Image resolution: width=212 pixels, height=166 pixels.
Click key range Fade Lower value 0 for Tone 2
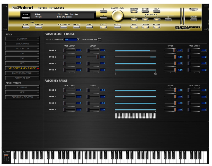[x=79, y=97]
